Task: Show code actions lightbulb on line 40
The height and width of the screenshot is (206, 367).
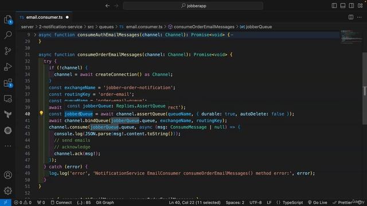Action: tap(41, 113)
